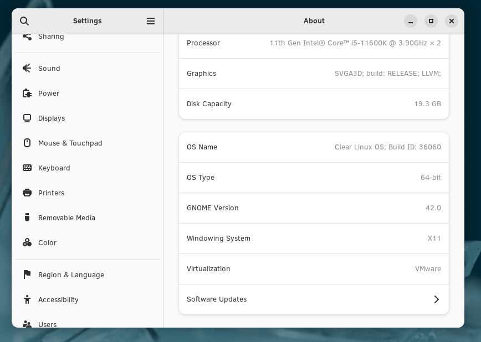481x342 pixels.
Task: Click the Color icon in sidebar
Action: (x=27, y=243)
